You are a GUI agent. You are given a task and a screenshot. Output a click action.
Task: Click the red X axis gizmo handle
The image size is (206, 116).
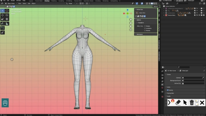(x=124, y=13)
